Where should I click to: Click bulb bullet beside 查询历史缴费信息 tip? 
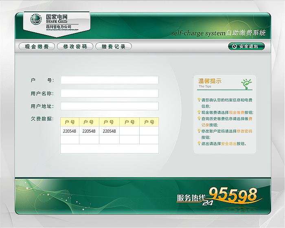tap(199, 118)
